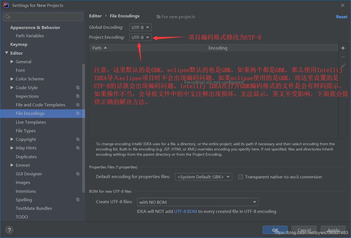
Task: Click the IntelliJ IDEA logo in the title bar
Action: [x=6, y=5]
